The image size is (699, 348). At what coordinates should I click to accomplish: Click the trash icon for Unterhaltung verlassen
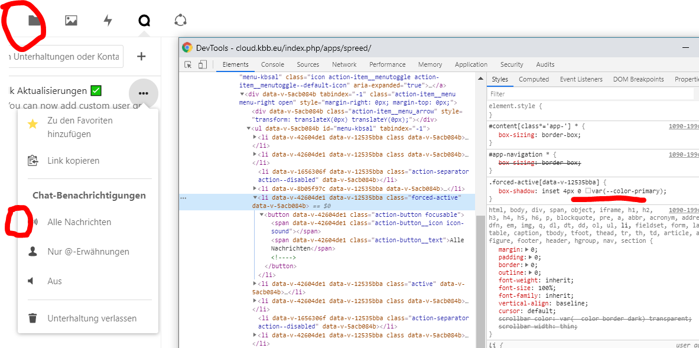point(32,318)
